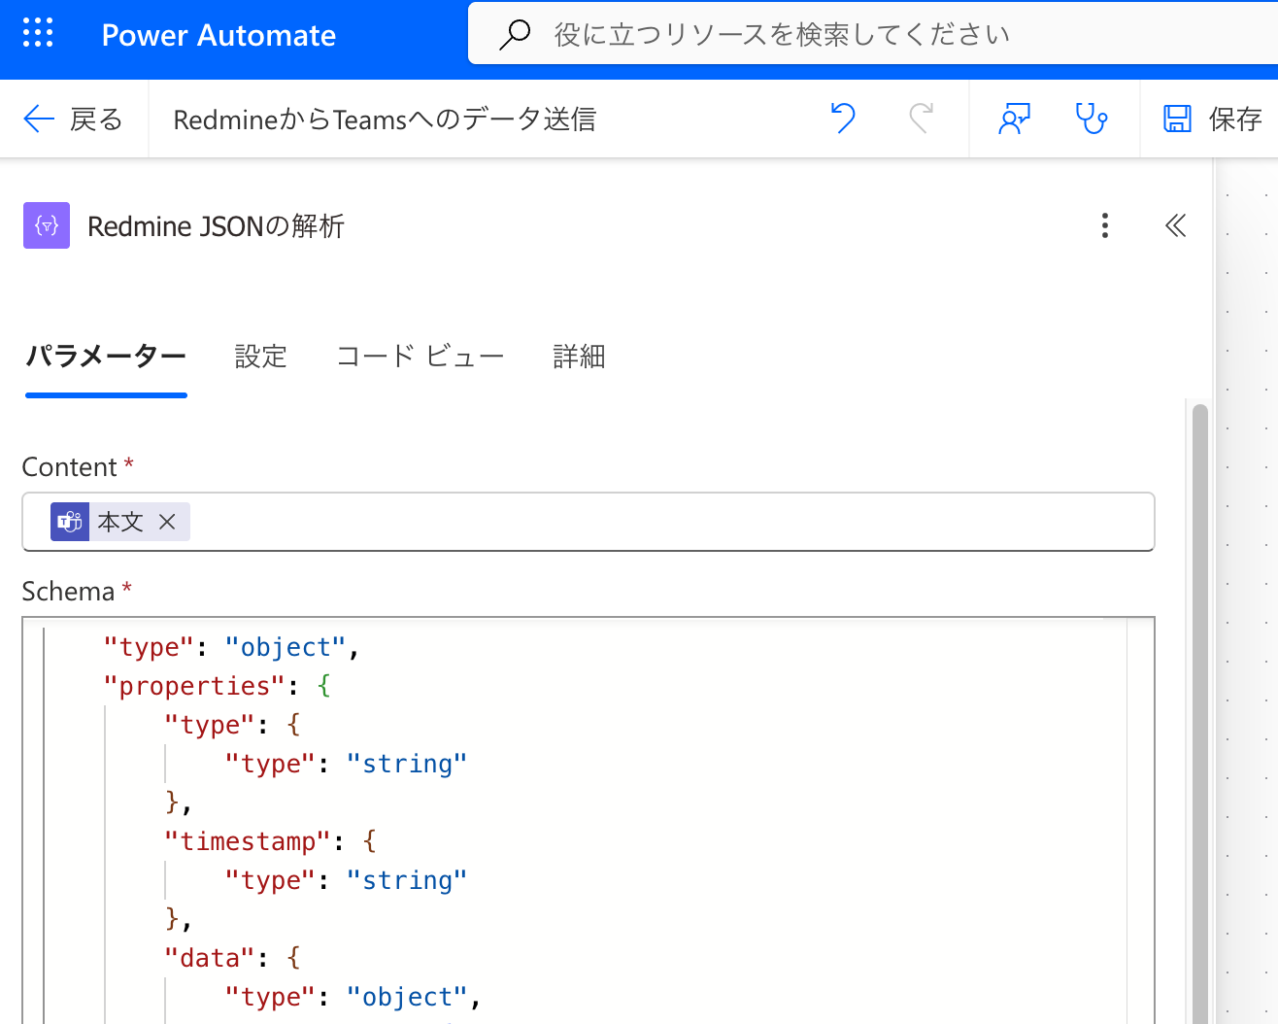
Task: Click the Teams icon on 本文 token
Action: tap(70, 522)
